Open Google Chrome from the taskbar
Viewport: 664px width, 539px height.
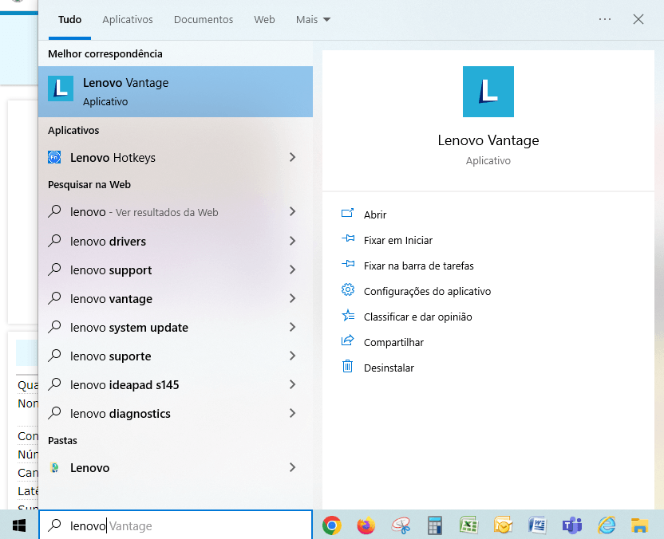[x=331, y=525]
